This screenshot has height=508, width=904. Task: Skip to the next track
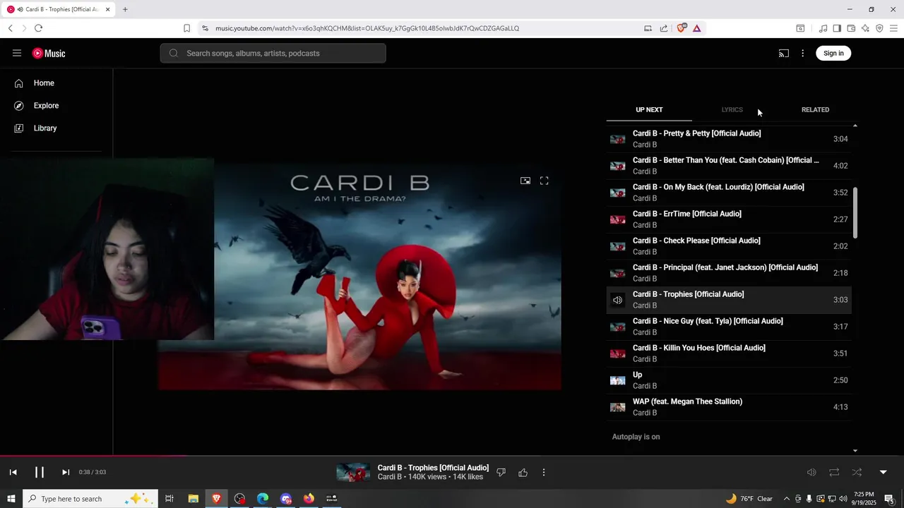tap(65, 472)
